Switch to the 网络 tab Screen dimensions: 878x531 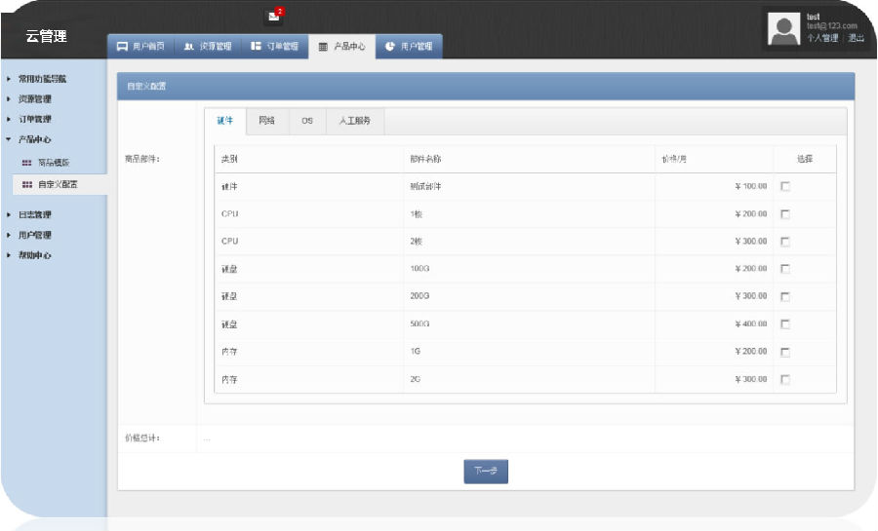266,121
